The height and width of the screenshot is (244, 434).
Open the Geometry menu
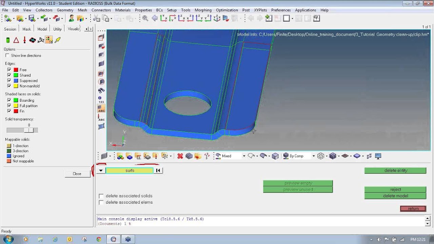coord(65,10)
